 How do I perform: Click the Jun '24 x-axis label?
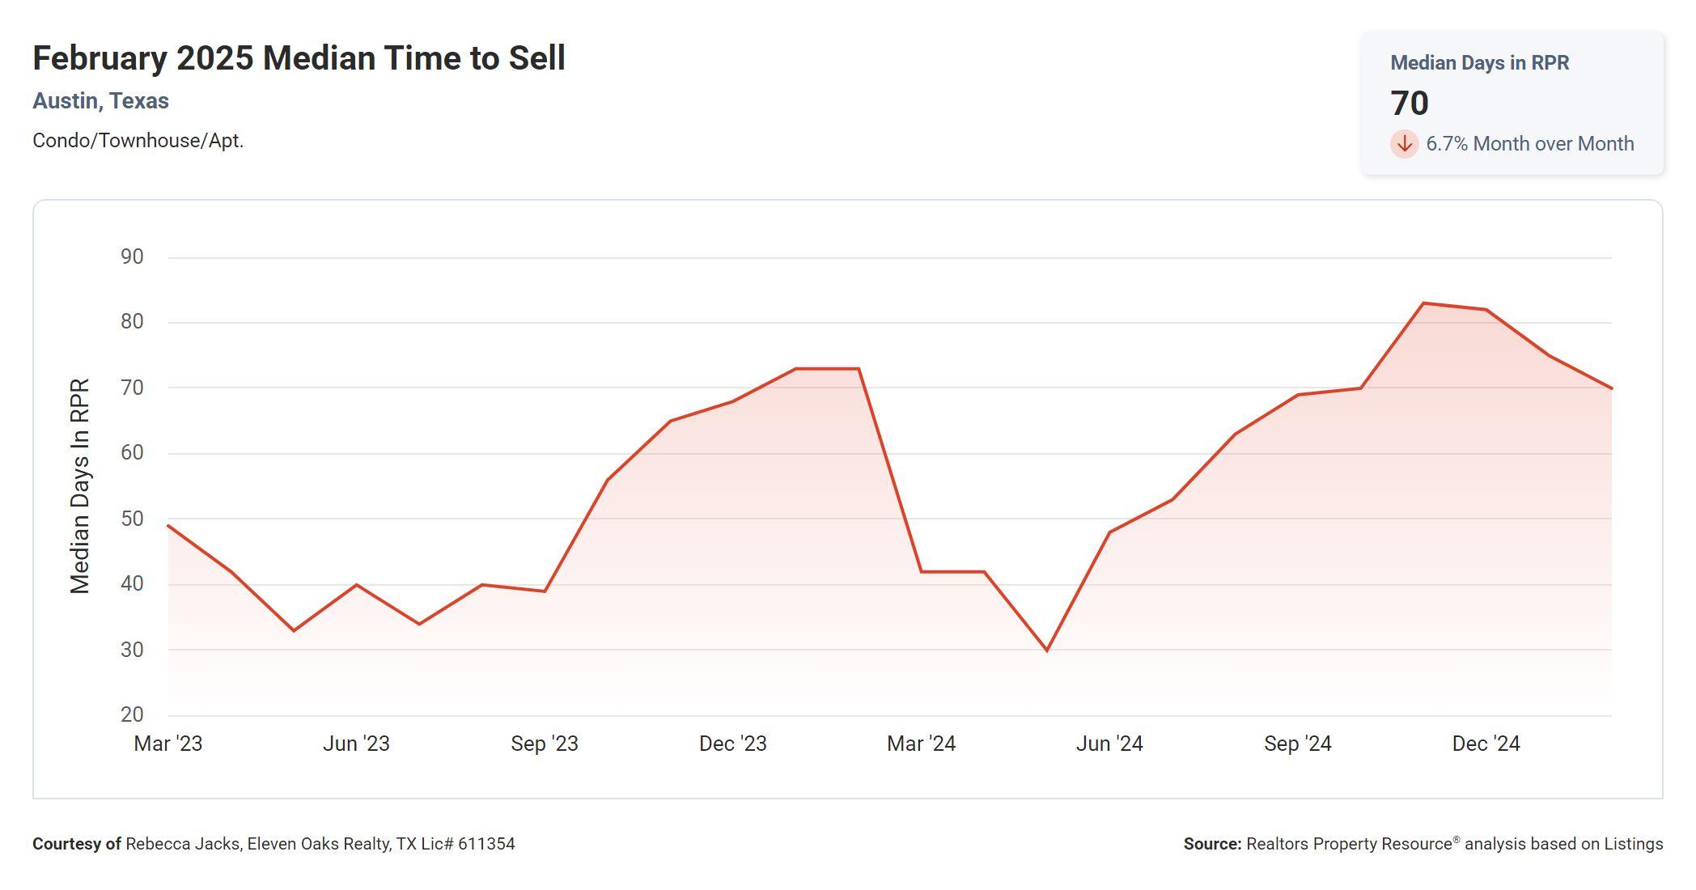pyautogui.click(x=1109, y=744)
